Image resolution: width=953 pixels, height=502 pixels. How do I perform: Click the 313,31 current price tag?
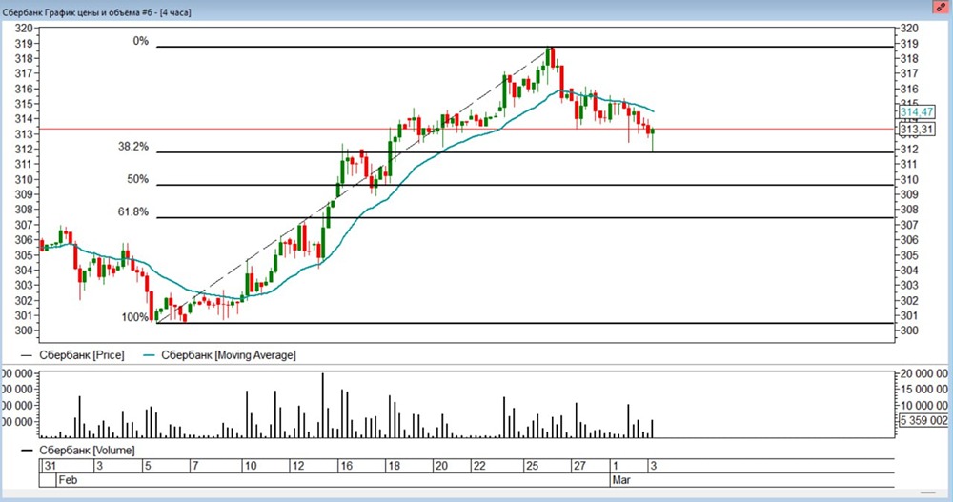click(917, 129)
